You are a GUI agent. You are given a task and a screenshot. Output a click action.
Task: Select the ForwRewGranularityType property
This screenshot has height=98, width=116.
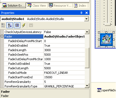coord(24,86)
